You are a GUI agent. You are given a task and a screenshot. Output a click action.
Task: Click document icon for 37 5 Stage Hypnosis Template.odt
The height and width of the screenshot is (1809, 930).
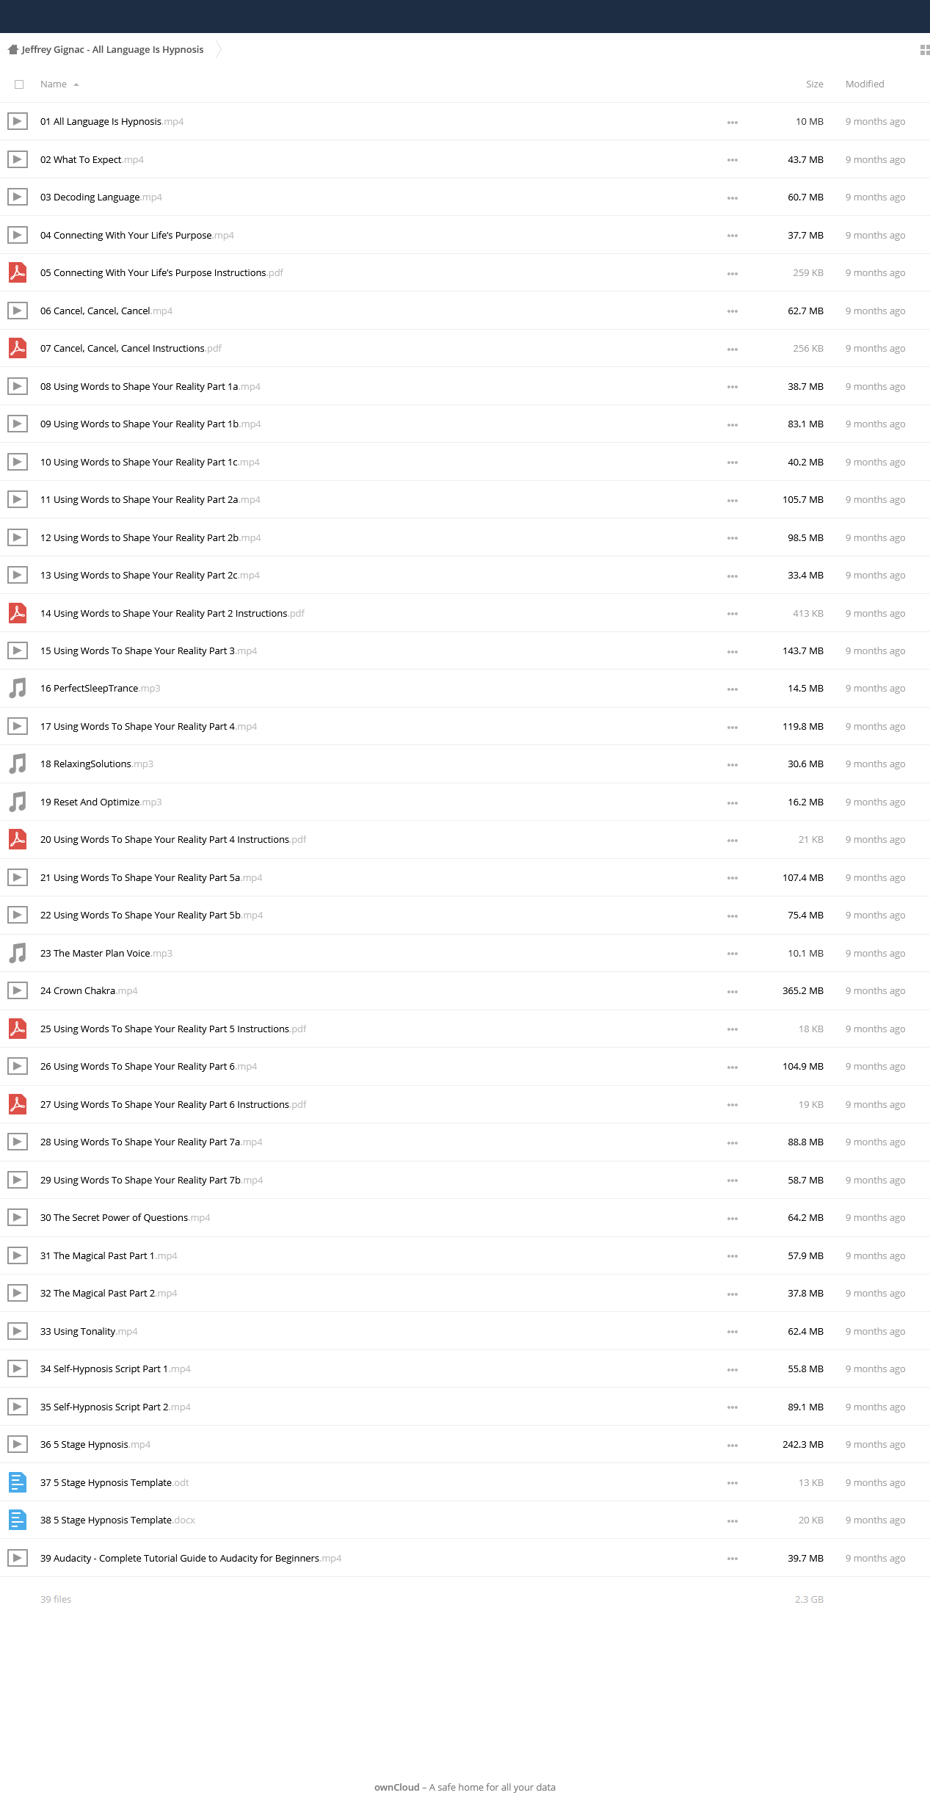click(x=18, y=1482)
